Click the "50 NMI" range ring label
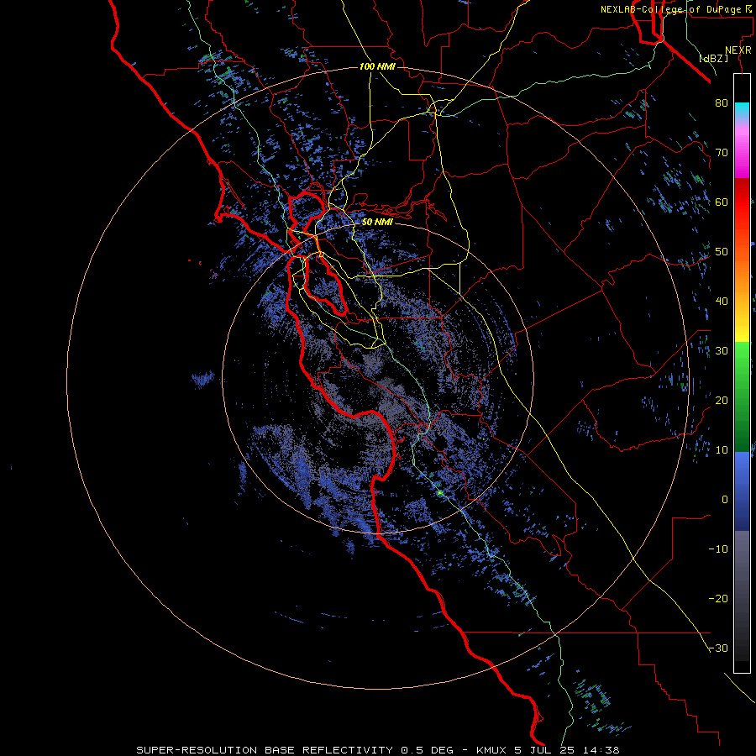 pyautogui.click(x=377, y=222)
